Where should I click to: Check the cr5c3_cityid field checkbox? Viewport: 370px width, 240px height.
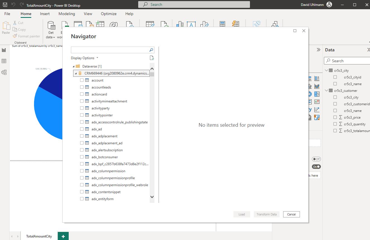point(335,77)
